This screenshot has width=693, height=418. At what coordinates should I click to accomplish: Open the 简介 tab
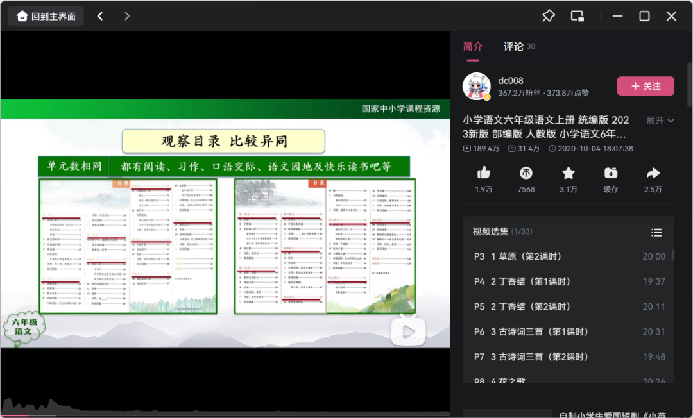click(x=473, y=46)
